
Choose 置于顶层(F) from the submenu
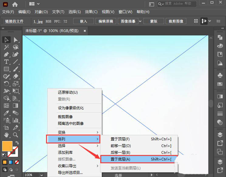[x=139, y=139]
